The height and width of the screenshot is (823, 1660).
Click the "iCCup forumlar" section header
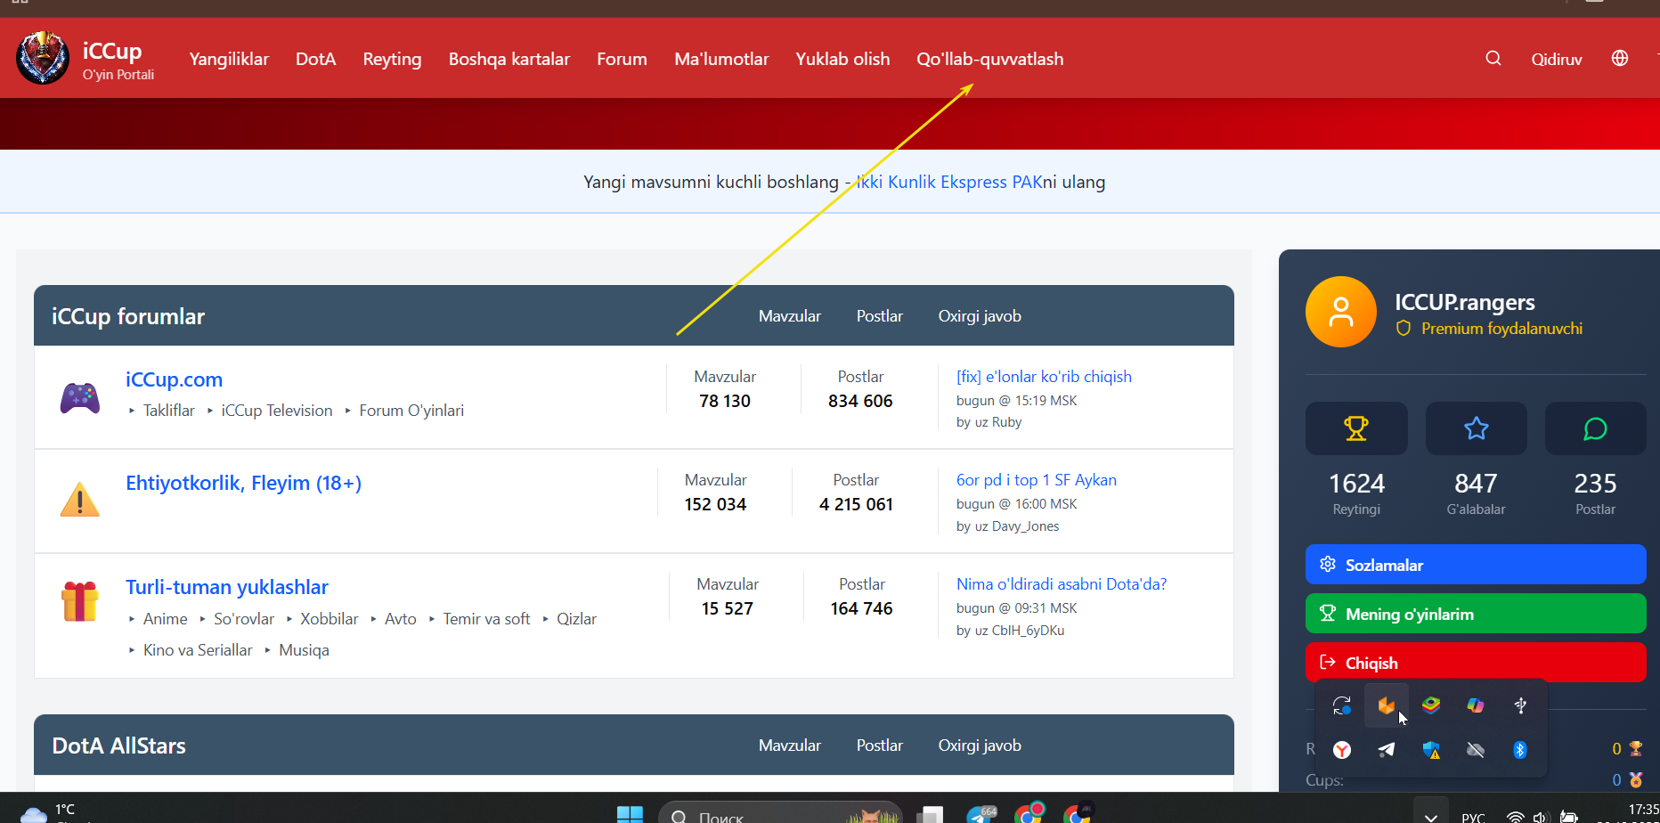click(128, 316)
